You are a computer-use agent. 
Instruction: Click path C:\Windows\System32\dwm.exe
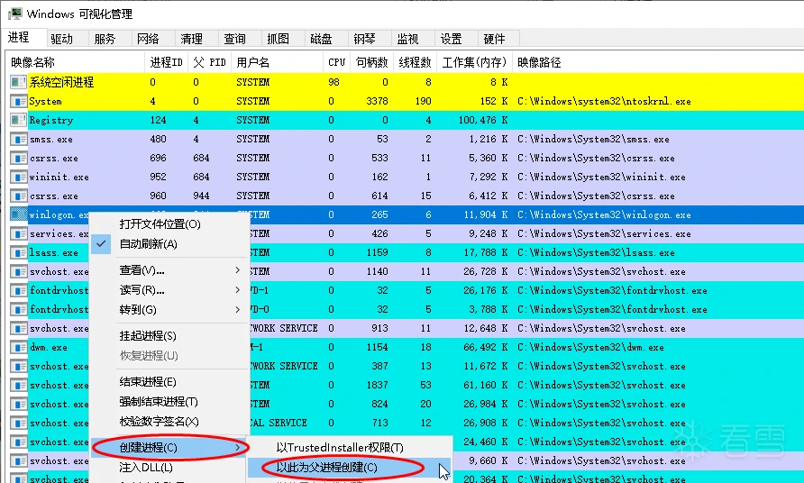click(590, 348)
